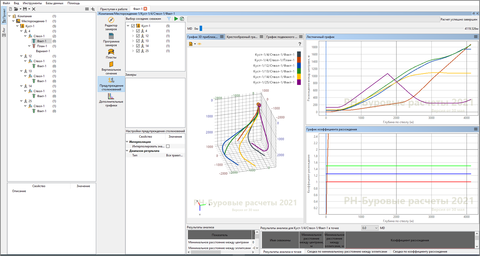Open Вертикальное сечение view
This screenshot has width=480, height=256.
pos(111,68)
